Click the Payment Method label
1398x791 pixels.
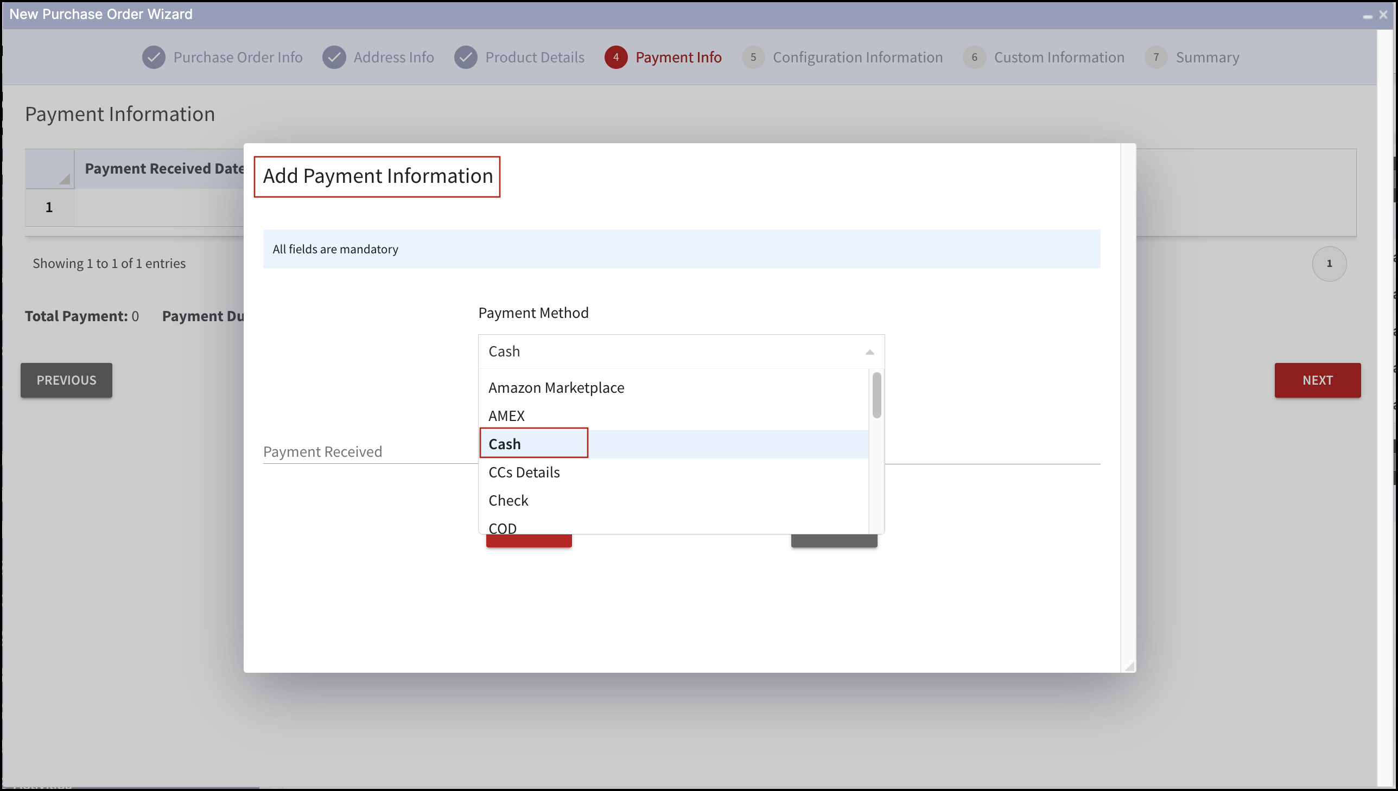click(x=533, y=313)
